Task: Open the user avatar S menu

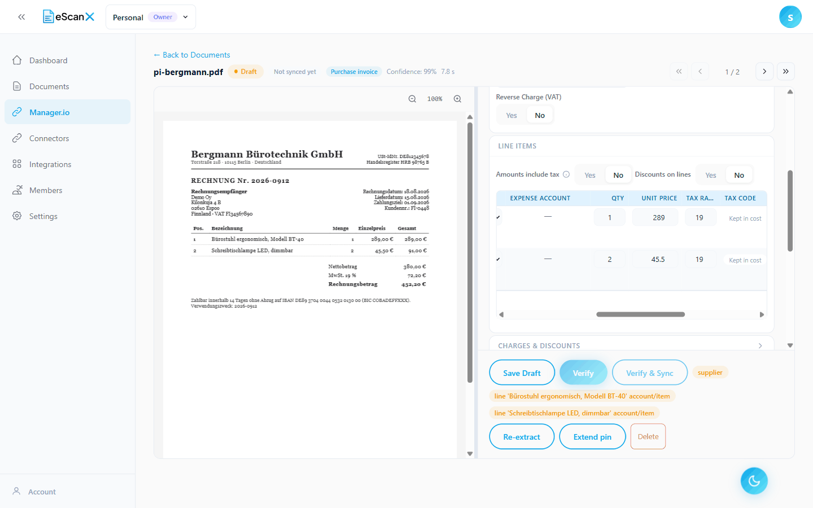Action: click(790, 17)
